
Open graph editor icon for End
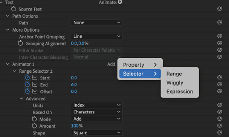point(35,84)
